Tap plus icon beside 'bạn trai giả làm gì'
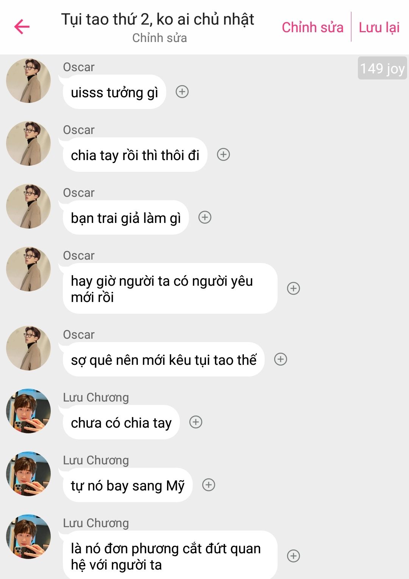The image size is (409, 579). (205, 217)
